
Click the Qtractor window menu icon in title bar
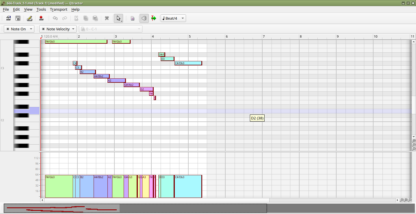pos(3,3)
